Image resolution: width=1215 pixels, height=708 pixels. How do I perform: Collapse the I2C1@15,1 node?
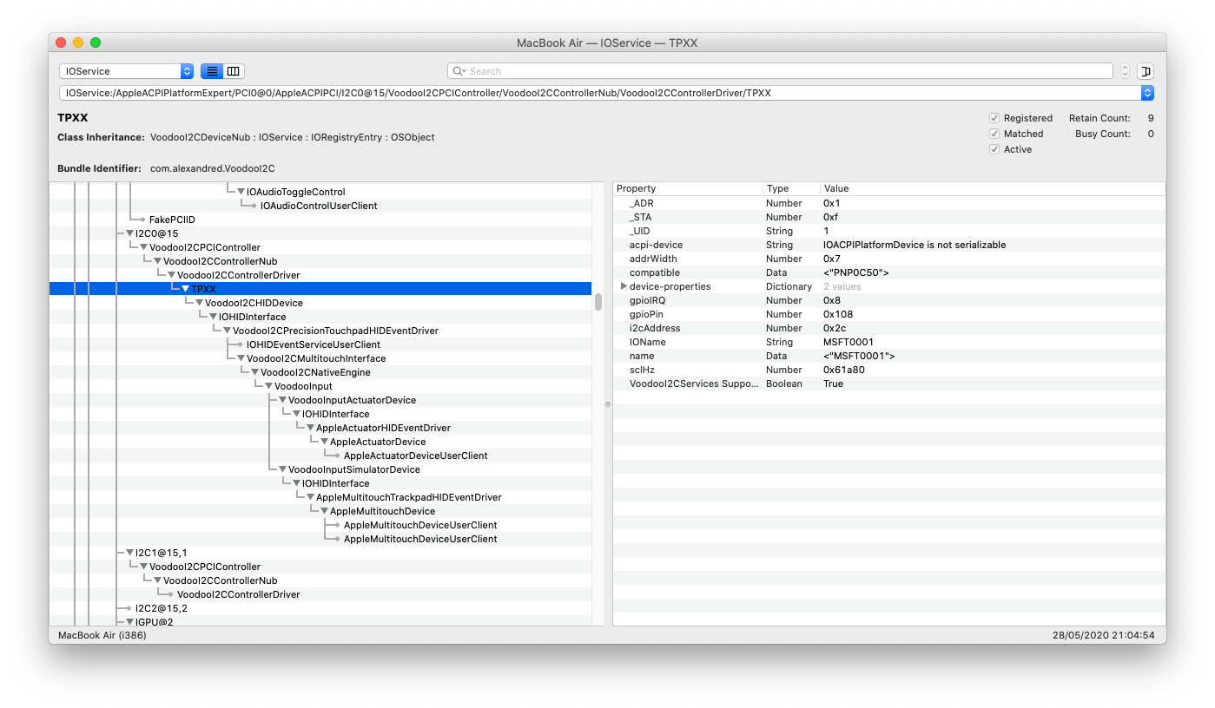129,553
